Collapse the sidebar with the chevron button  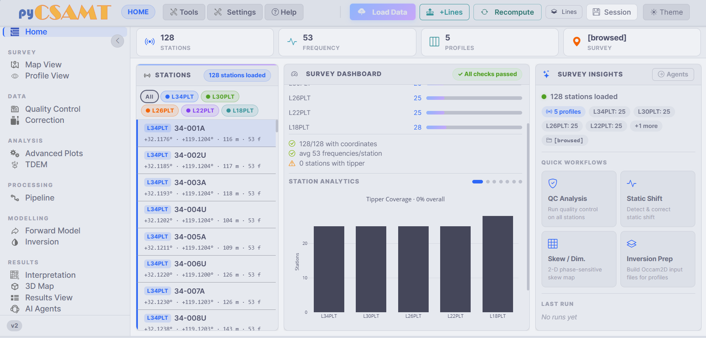point(117,41)
